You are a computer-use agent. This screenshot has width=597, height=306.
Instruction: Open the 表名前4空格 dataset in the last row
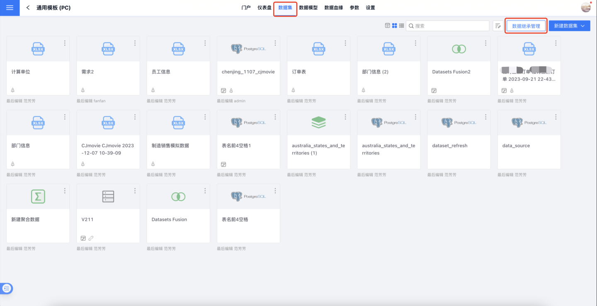(x=235, y=219)
